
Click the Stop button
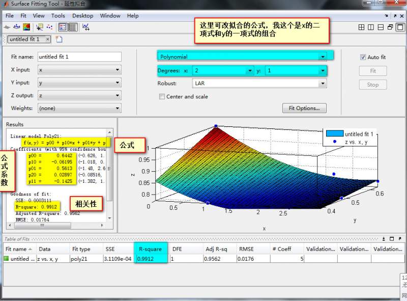tap(373, 85)
